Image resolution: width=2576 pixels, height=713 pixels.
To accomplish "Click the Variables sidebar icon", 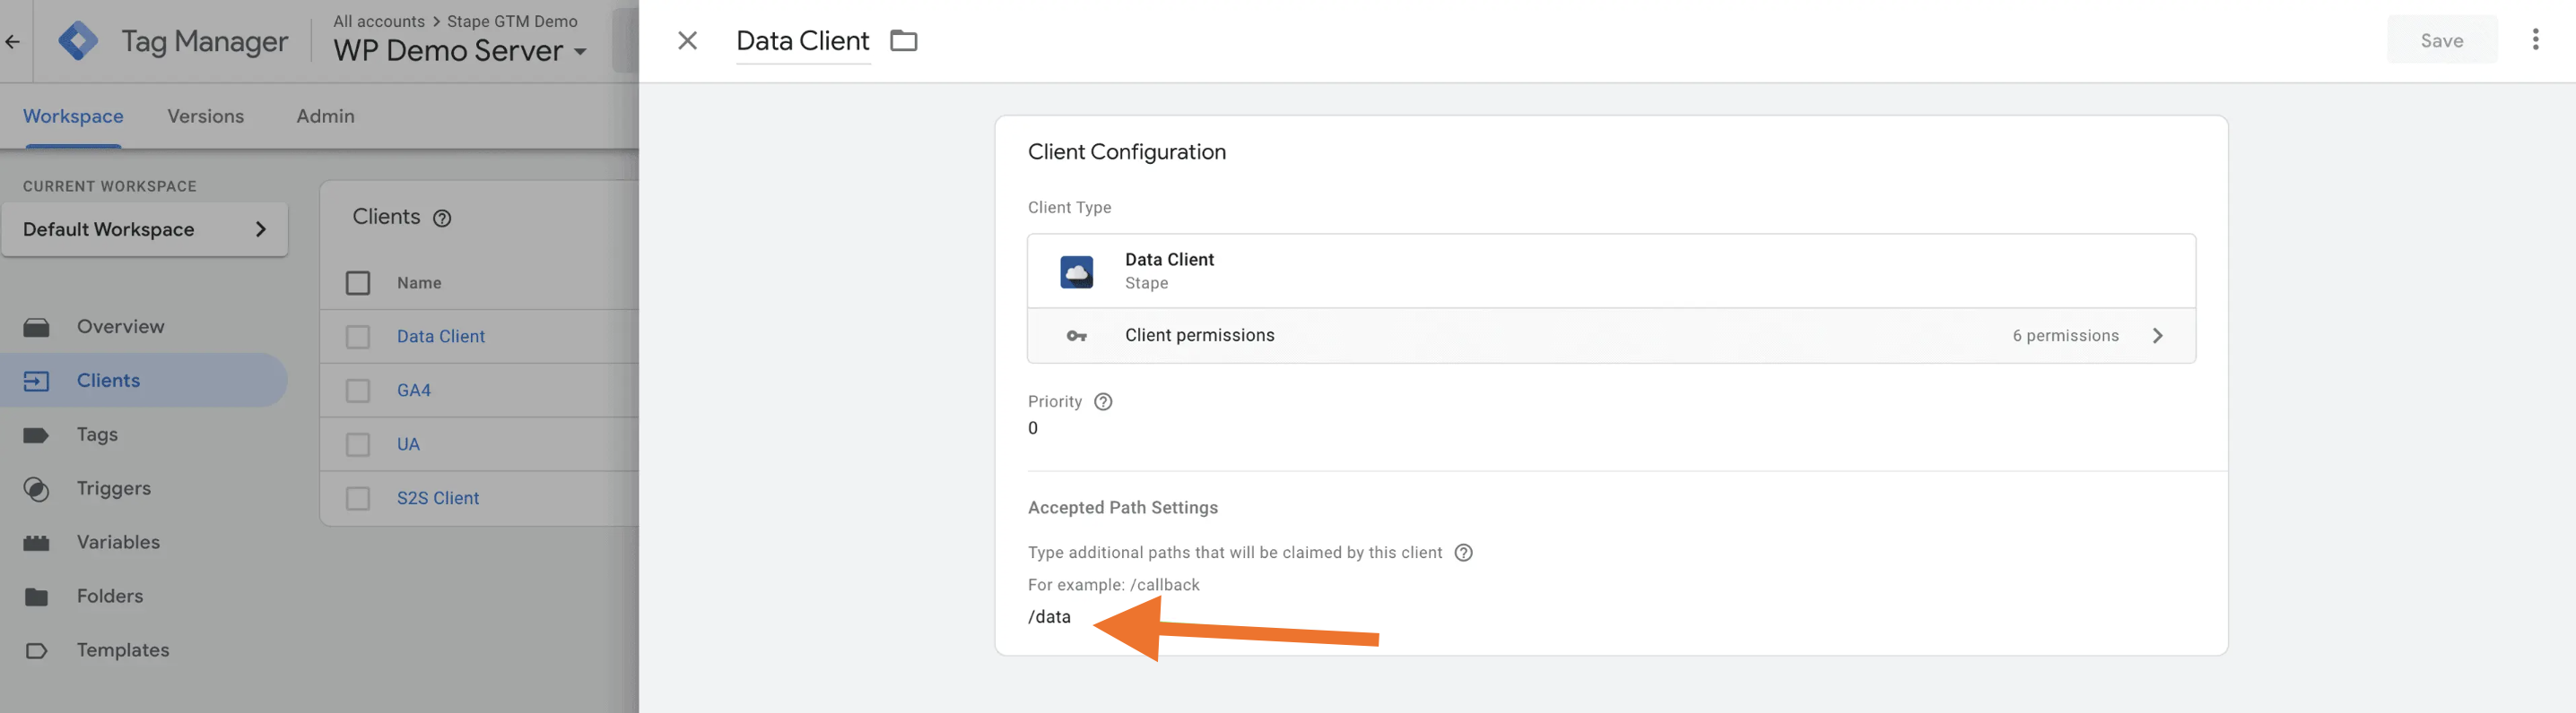I will tap(36, 543).
